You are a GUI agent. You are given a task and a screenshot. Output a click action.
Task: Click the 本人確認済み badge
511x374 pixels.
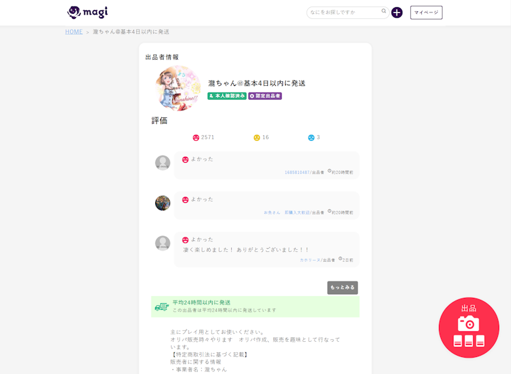pos(227,96)
